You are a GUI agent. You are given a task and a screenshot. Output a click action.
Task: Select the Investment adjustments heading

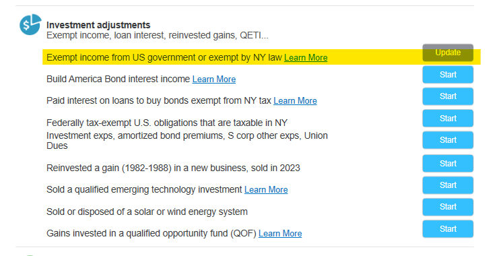pos(98,25)
